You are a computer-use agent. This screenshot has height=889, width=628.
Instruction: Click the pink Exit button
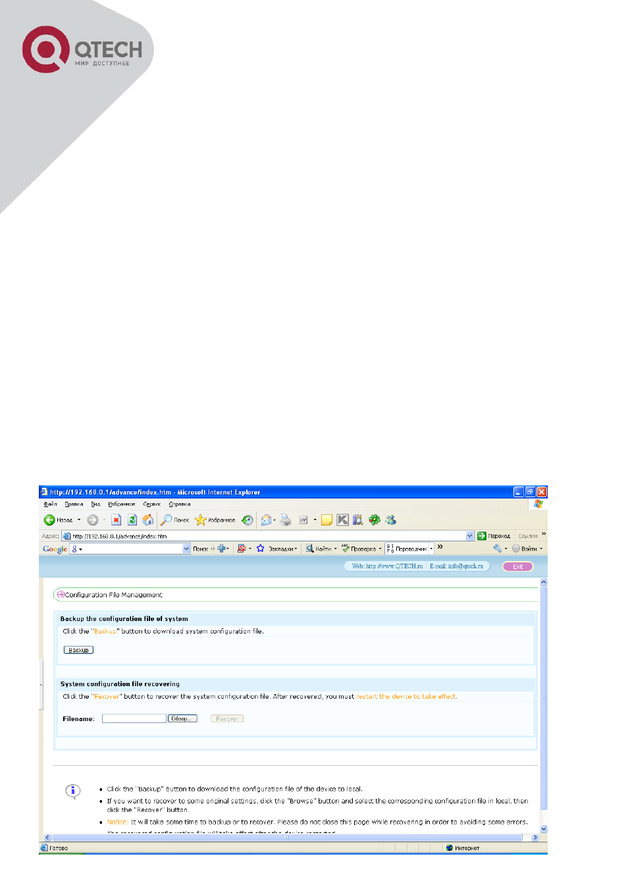point(517,566)
